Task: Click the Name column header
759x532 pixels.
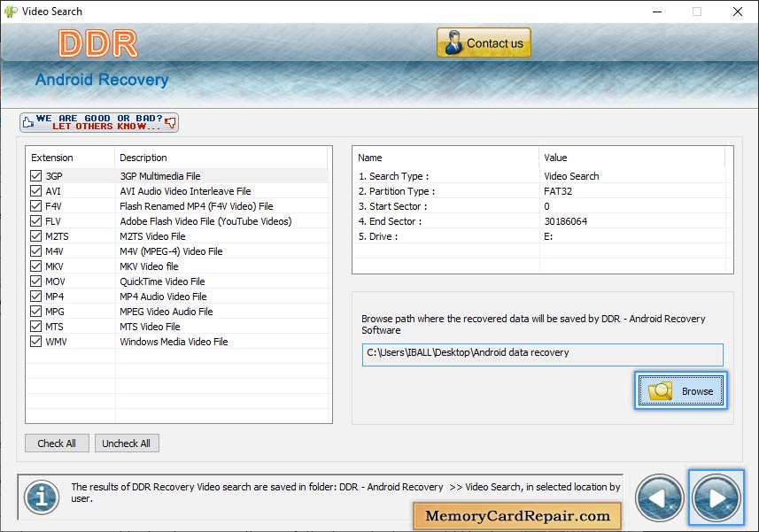Action: coord(445,158)
